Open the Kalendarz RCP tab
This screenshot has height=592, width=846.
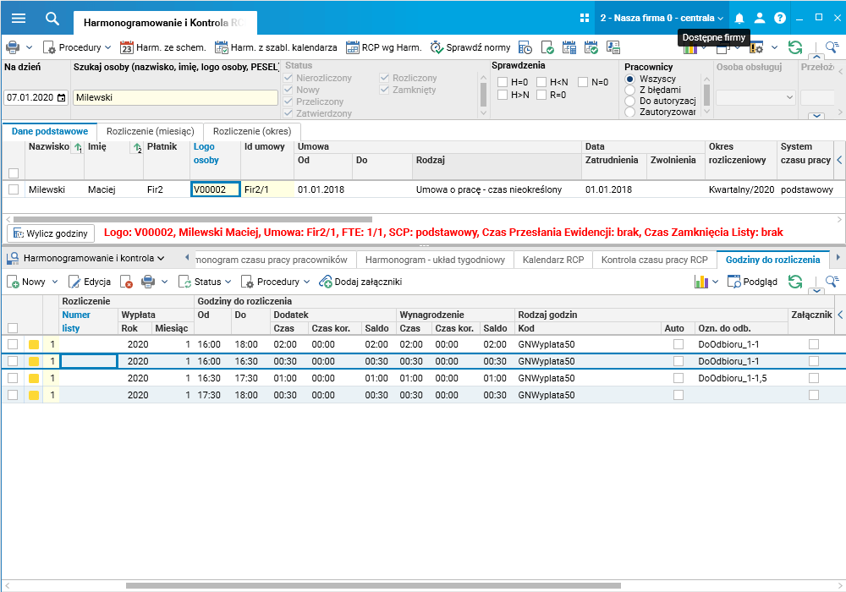tap(552, 260)
